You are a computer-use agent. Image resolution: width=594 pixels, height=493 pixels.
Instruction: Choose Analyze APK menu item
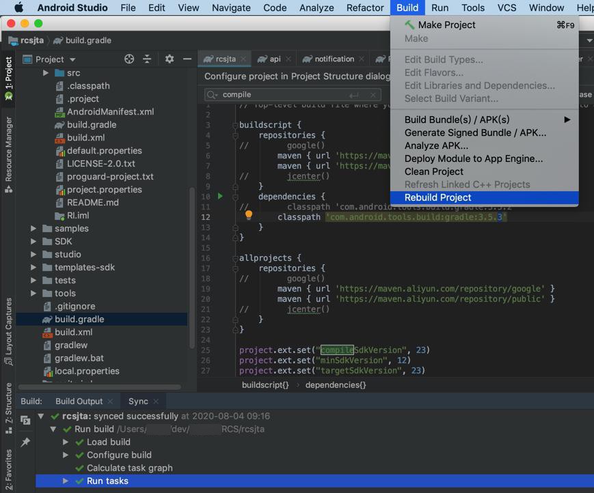pos(484,145)
